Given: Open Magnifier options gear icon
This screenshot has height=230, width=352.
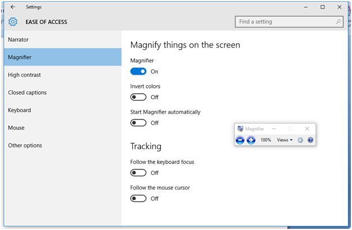Looking at the screenshot, I should pyautogui.click(x=300, y=140).
